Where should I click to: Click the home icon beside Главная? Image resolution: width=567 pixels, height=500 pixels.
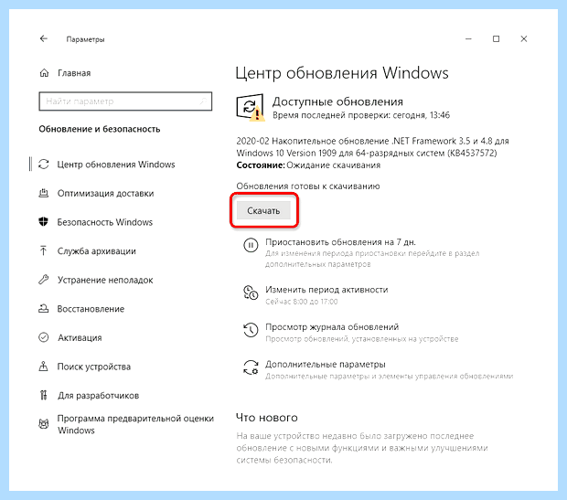(x=44, y=73)
